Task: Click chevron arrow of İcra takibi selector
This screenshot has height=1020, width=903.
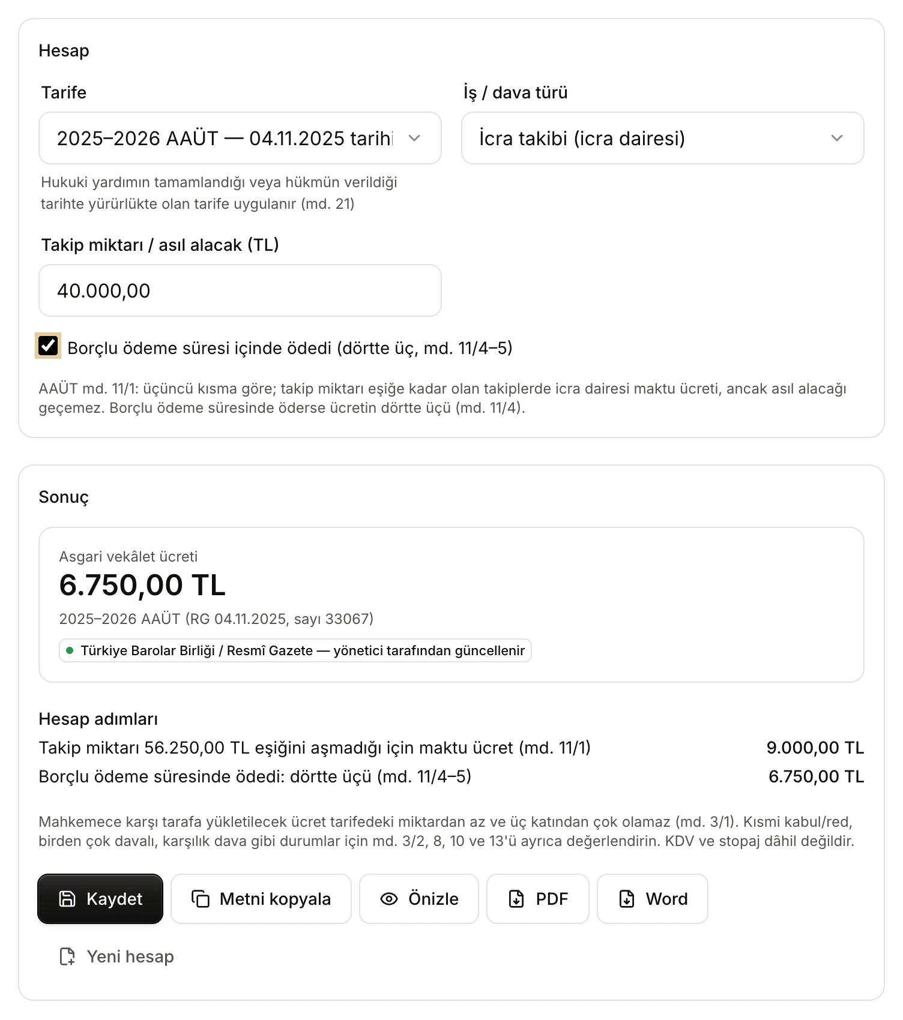Action: tap(837, 138)
